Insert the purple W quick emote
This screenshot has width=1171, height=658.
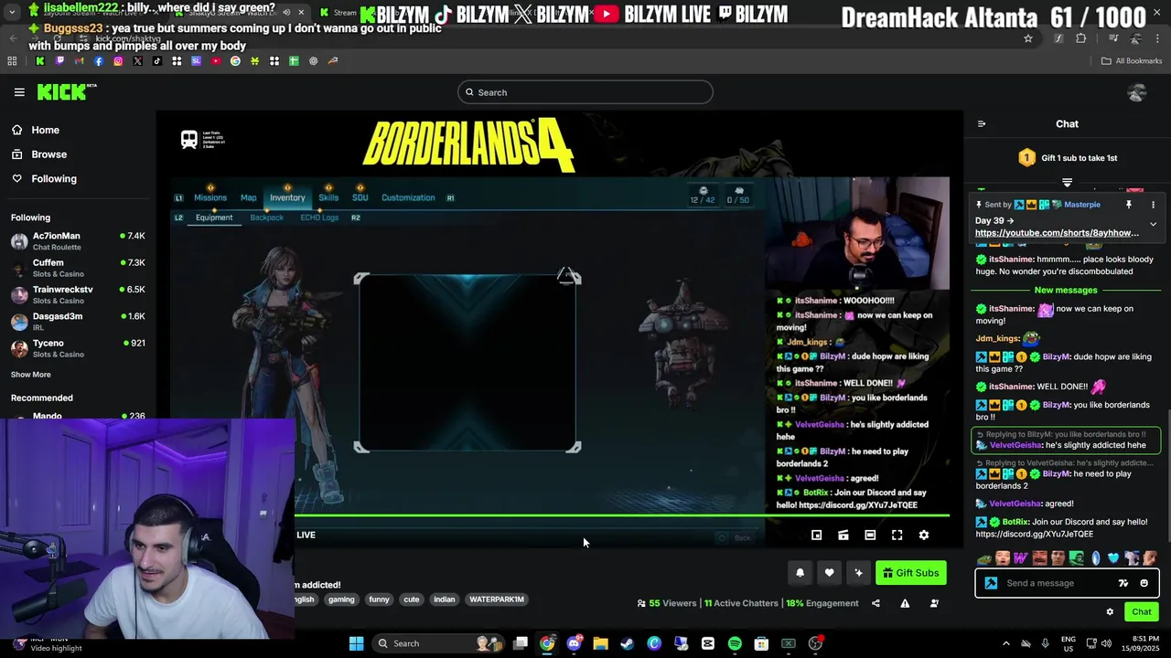point(1022,558)
